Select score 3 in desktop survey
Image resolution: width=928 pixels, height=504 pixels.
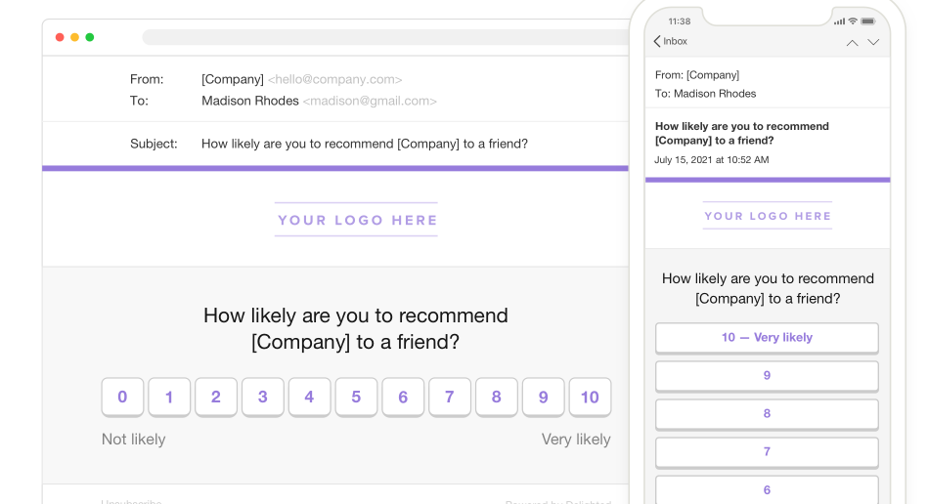point(263,397)
